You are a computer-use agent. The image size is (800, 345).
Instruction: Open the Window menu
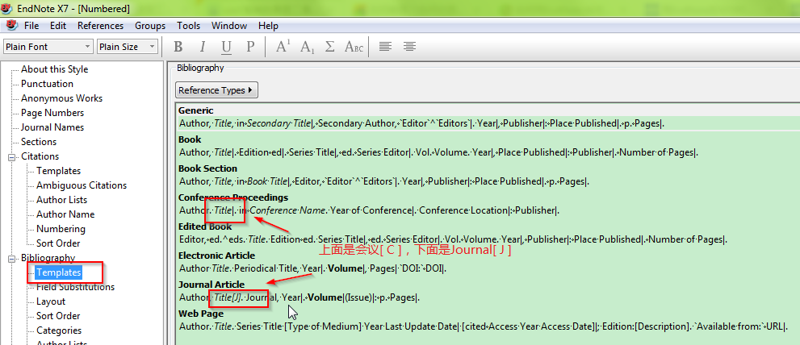[229, 26]
